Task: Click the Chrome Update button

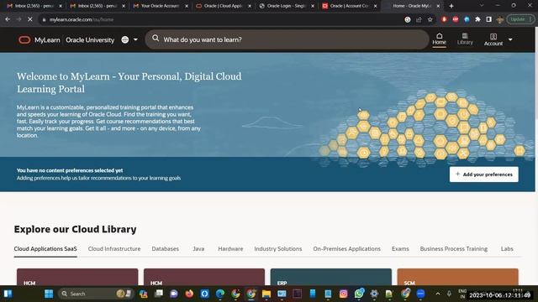Action: point(520,19)
